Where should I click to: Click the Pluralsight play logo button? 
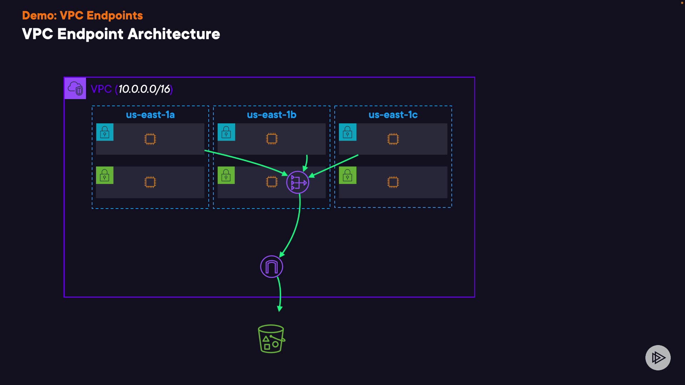click(x=658, y=358)
